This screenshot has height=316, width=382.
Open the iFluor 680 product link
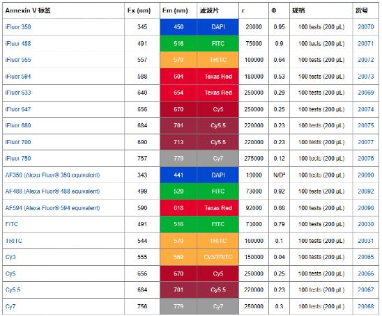click(x=18, y=125)
